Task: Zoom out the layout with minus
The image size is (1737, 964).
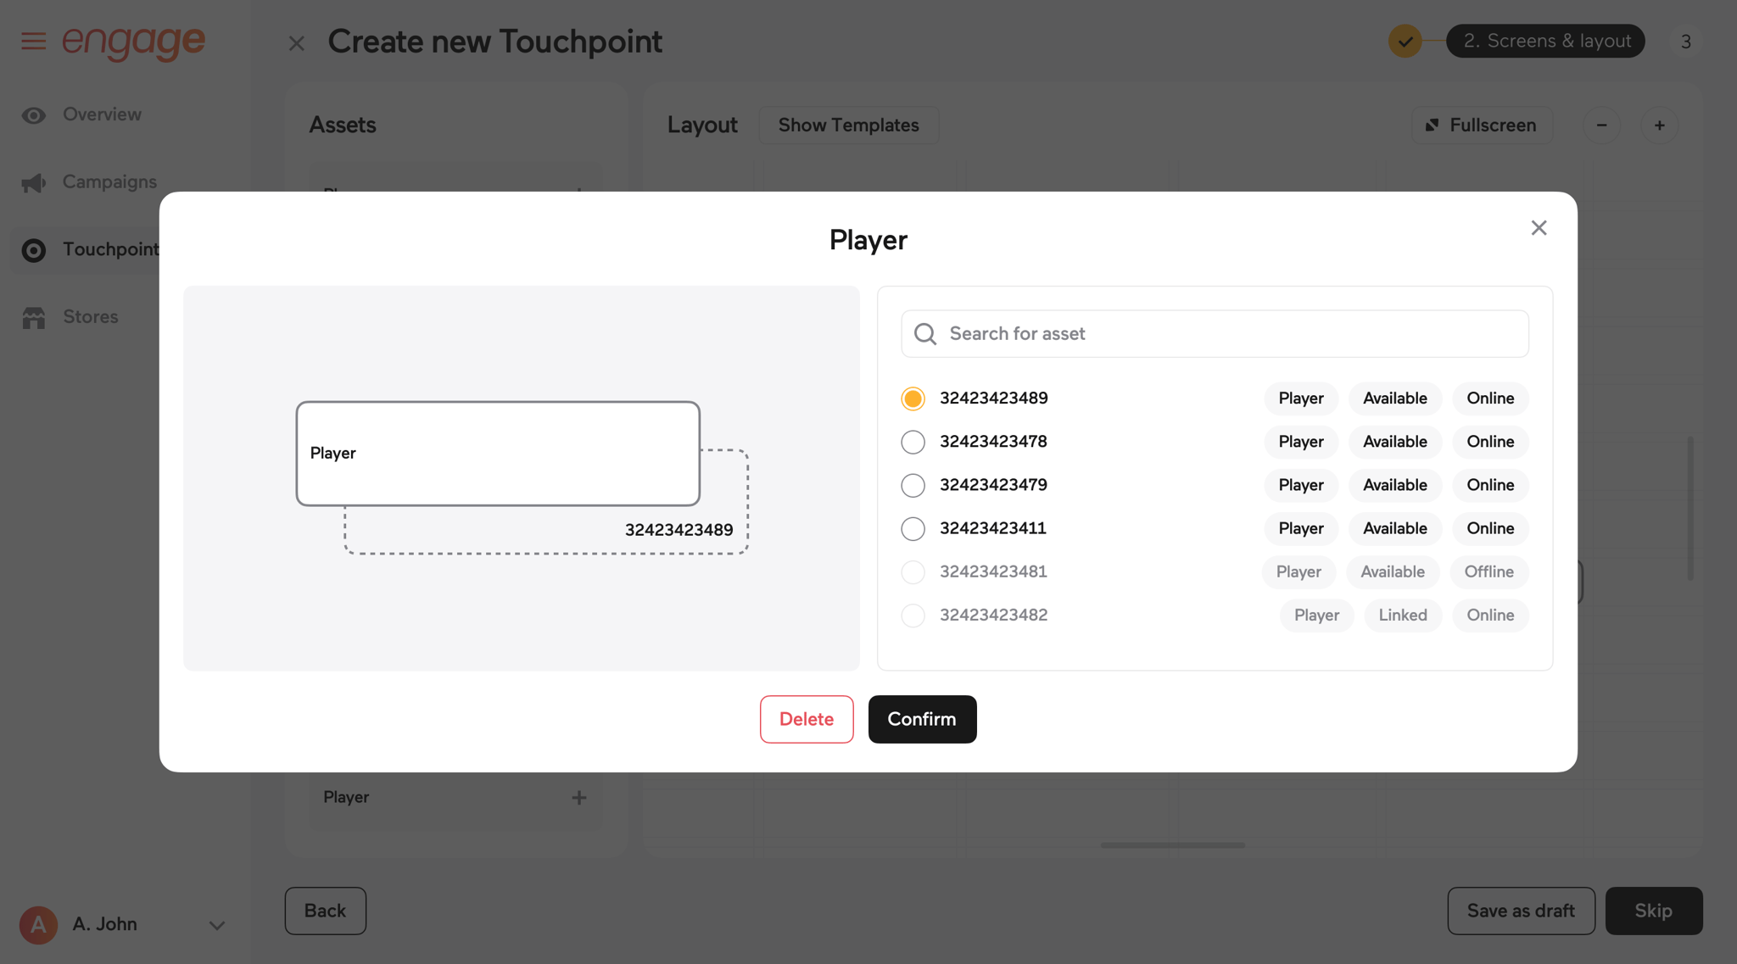Action: click(x=1601, y=125)
